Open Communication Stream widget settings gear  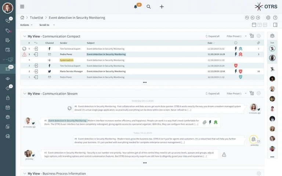click(x=258, y=93)
